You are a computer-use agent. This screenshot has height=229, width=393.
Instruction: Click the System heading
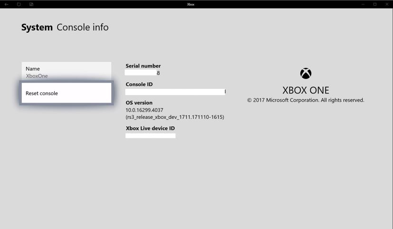pyautogui.click(x=37, y=27)
